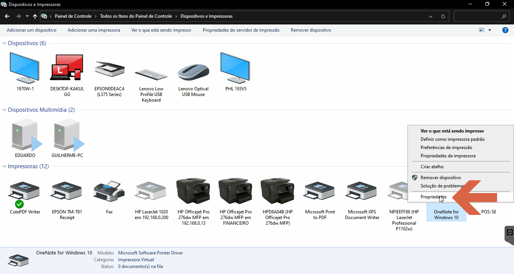Click the search magnifier icon
The width and height of the screenshot is (514, 274).
pos(504,17)
